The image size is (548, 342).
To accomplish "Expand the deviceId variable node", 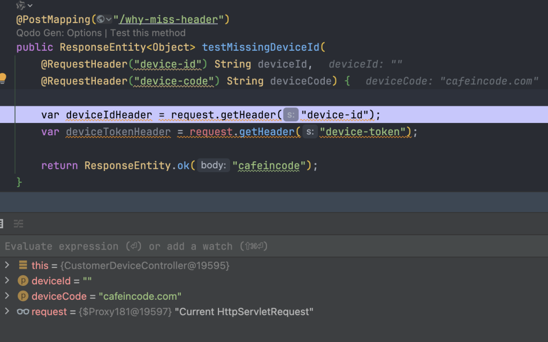I will click(7, 281).
